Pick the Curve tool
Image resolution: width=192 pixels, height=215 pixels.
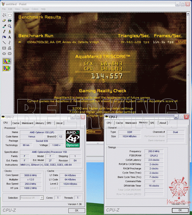(10, 43)
